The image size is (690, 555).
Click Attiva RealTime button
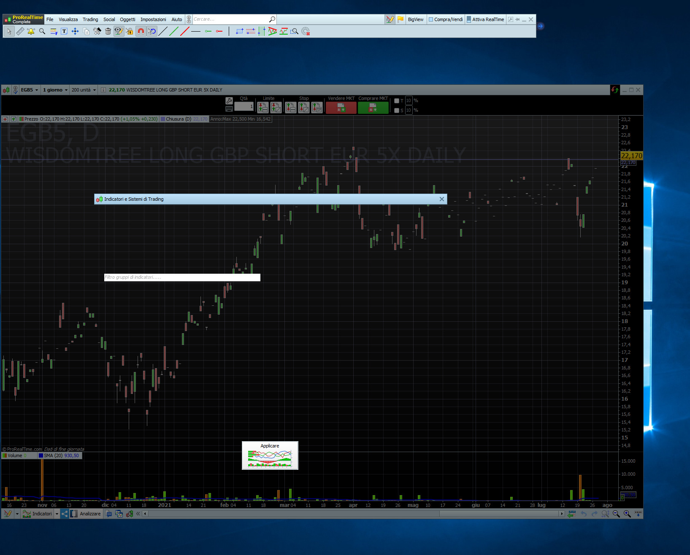point(485,19)
